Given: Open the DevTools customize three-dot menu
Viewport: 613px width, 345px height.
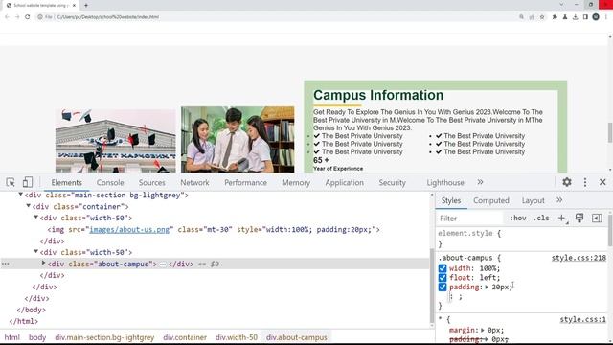Looking at the screenshot, I should pyautogui.click(x=585, y=182).
